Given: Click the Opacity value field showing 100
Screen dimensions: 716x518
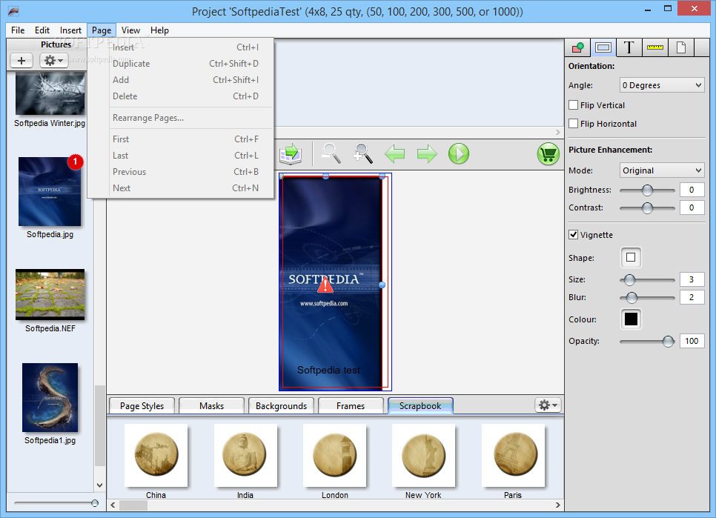Looking at the screenshot, I should coord(692,341).
